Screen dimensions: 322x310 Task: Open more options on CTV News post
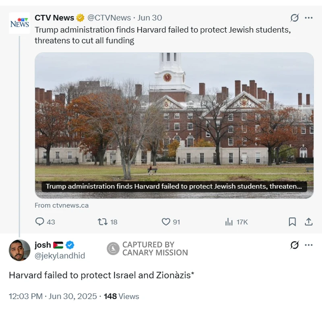click(x=309, y=18)
